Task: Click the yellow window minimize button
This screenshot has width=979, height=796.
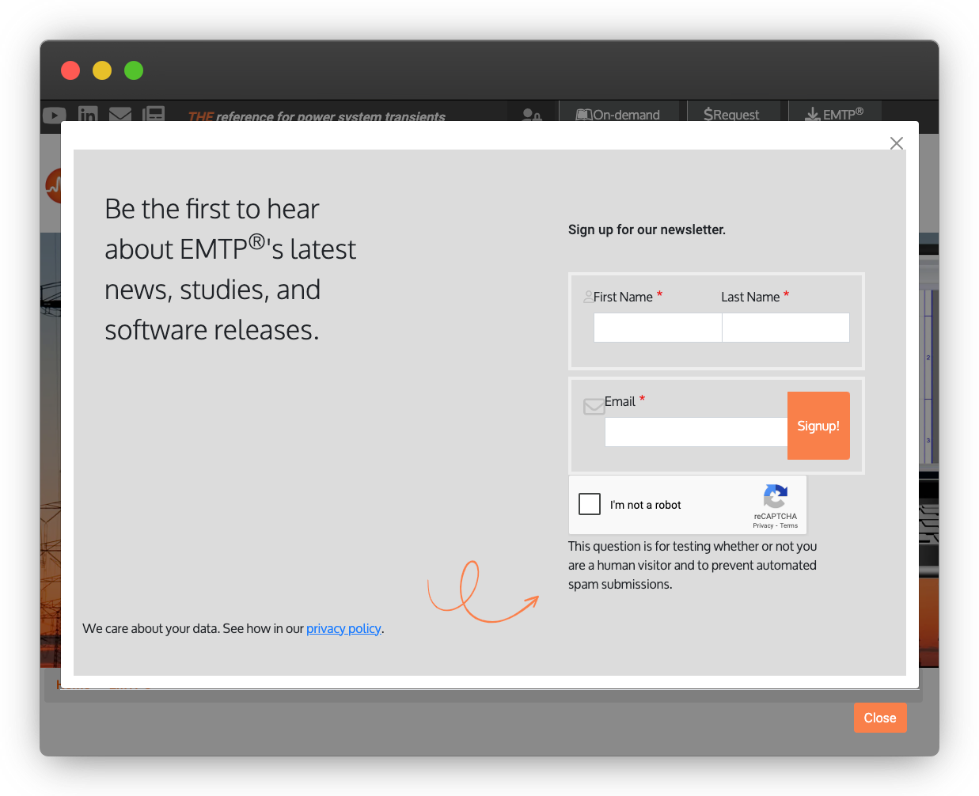Action: (102, 70)
